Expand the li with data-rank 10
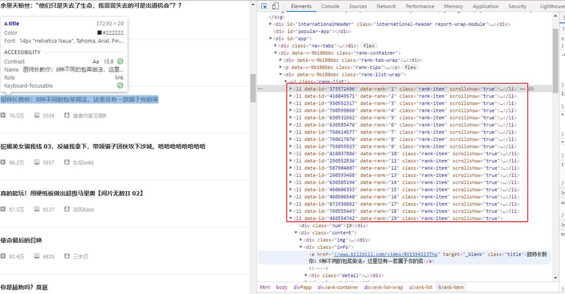This screenshot has height=294, width=565. point(291,153)
